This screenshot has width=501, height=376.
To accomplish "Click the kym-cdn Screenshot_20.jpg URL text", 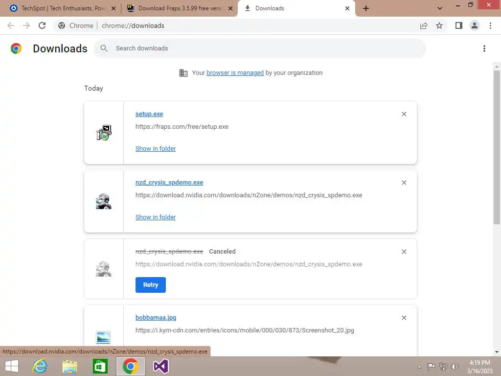I will coord(245,330).
